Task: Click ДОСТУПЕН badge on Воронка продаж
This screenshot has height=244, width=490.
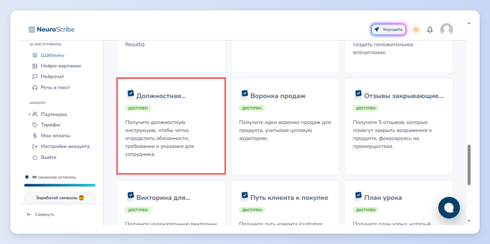Action: (252, 108)
